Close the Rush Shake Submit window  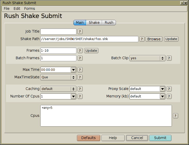click(186, 3)
